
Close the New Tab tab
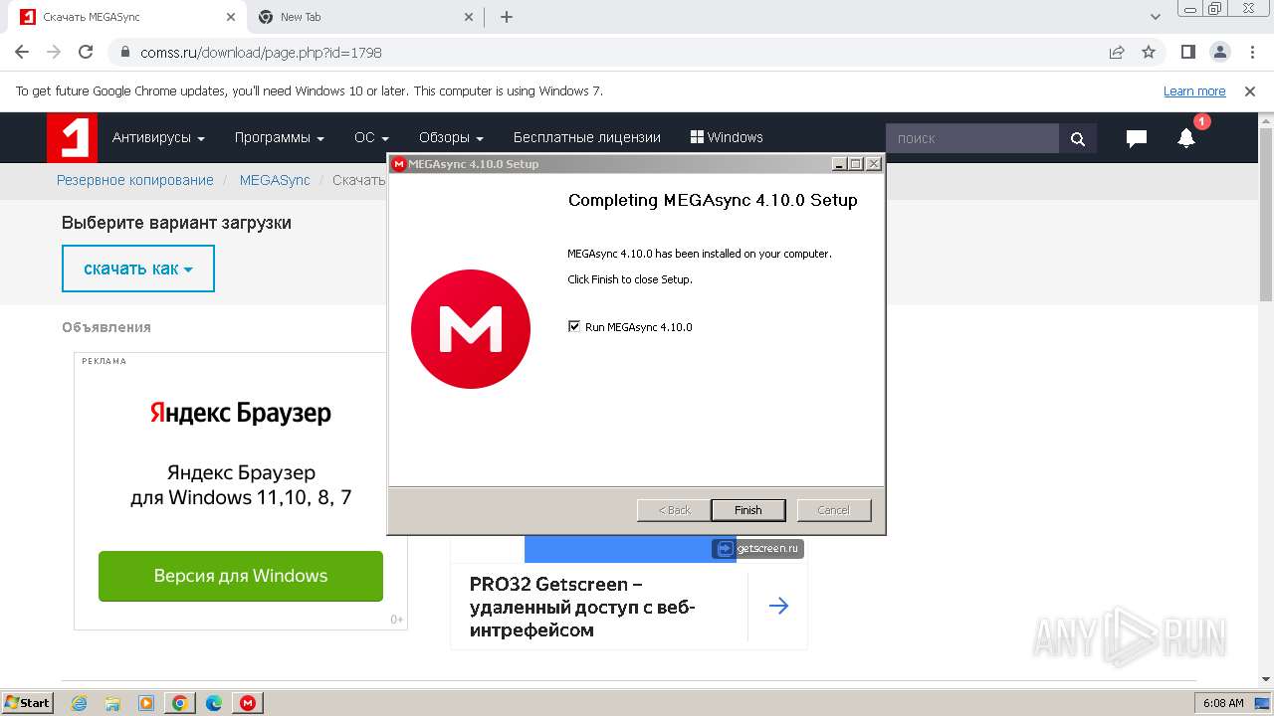point(470,17)
